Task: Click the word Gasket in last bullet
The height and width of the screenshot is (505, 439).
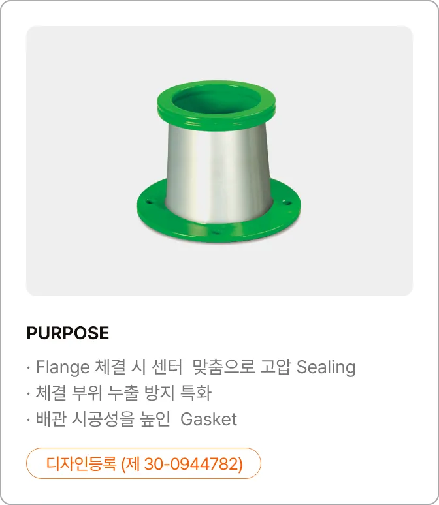Action: tap(208, 420)
